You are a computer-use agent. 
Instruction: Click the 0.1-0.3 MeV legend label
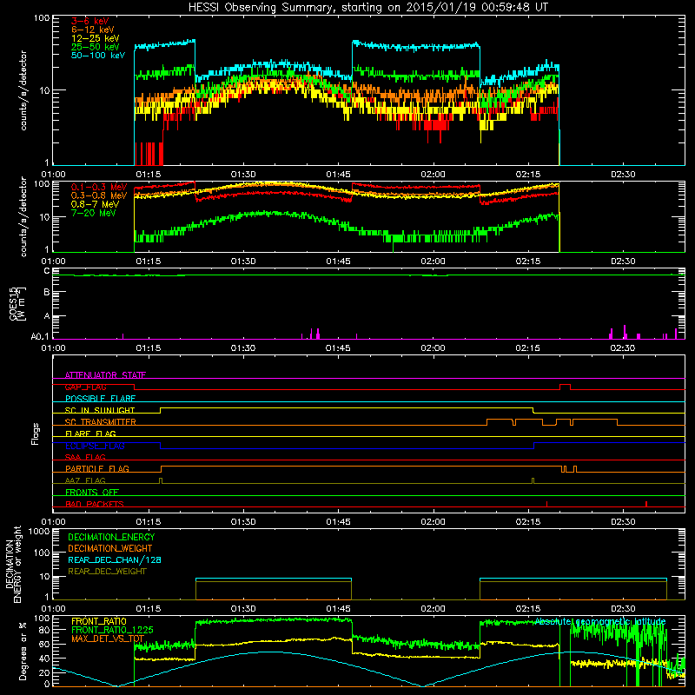pyautogui.click(x=99, y=187)
